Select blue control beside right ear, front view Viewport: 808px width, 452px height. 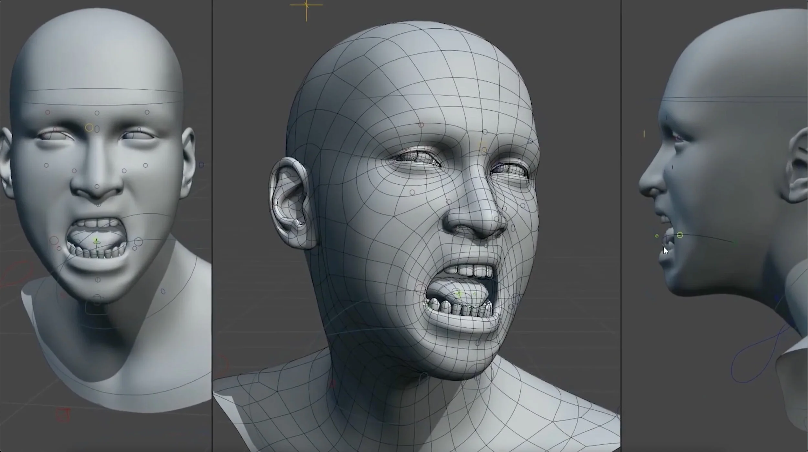201,165
